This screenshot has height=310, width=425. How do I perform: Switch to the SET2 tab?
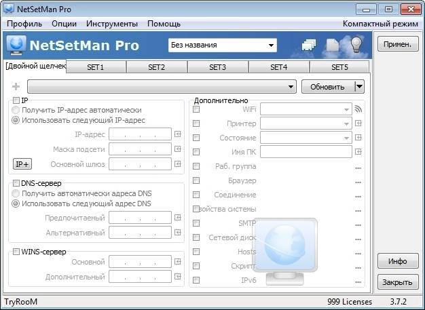[157, 67]
